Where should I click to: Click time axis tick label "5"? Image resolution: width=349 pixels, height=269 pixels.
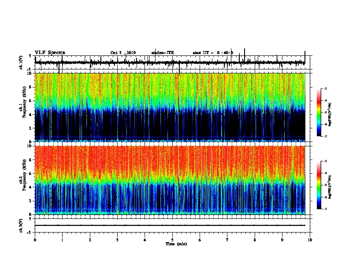(x=172, y=240)
